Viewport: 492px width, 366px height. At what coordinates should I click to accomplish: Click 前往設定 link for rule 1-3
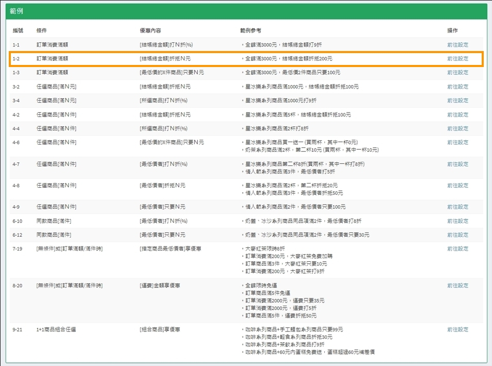click(457, 73)
